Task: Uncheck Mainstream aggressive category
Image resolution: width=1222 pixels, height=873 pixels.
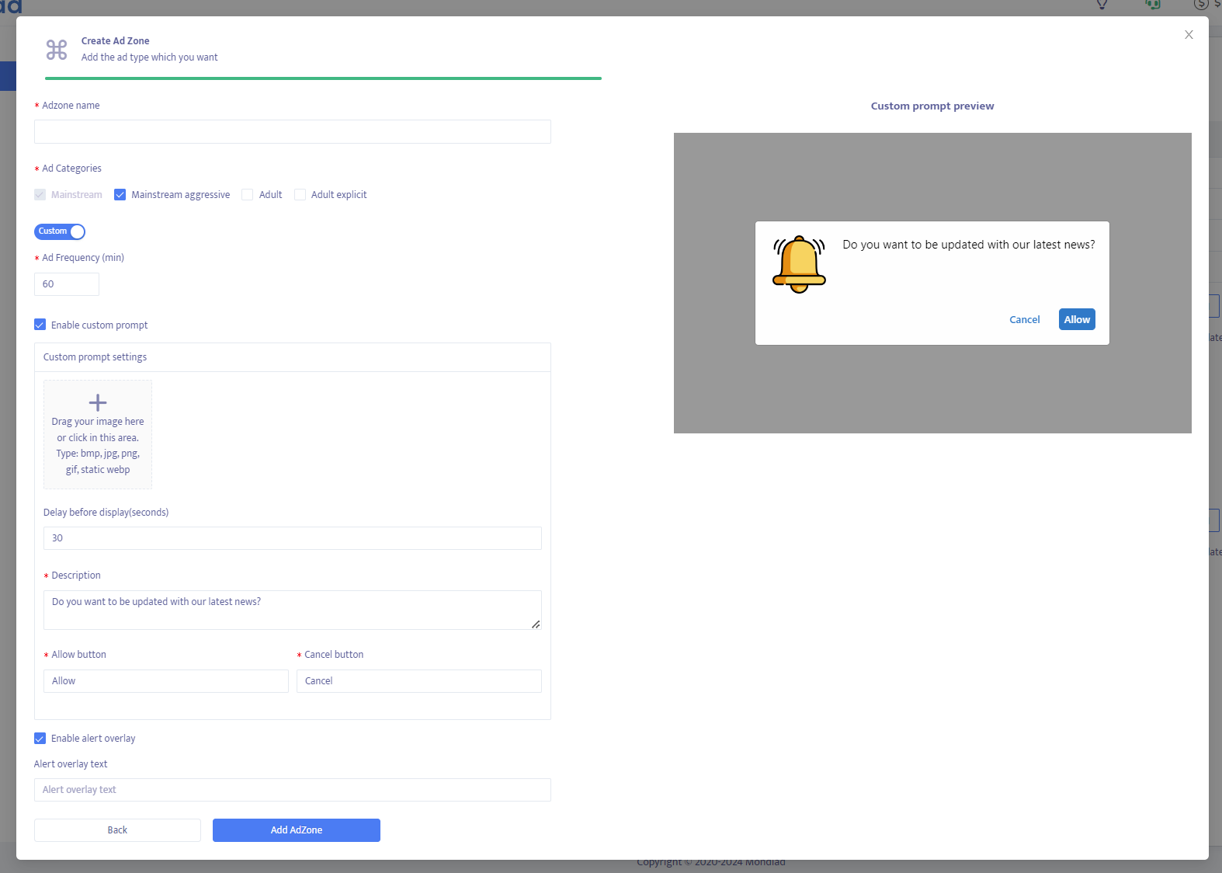Action: click(x=120, y=195)
